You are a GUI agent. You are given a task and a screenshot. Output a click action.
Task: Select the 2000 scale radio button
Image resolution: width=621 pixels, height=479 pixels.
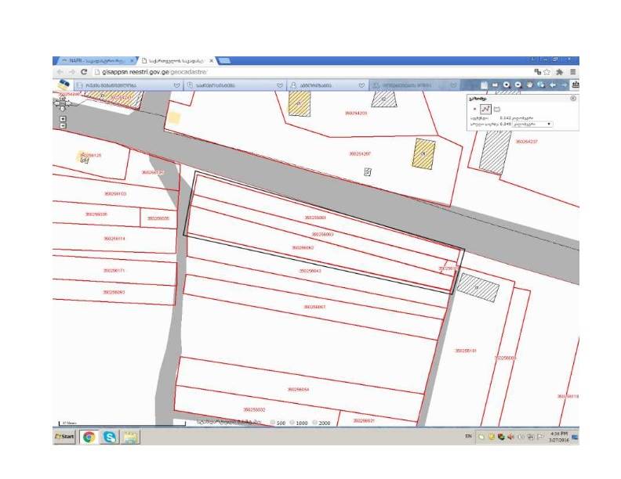pos(315,423)
